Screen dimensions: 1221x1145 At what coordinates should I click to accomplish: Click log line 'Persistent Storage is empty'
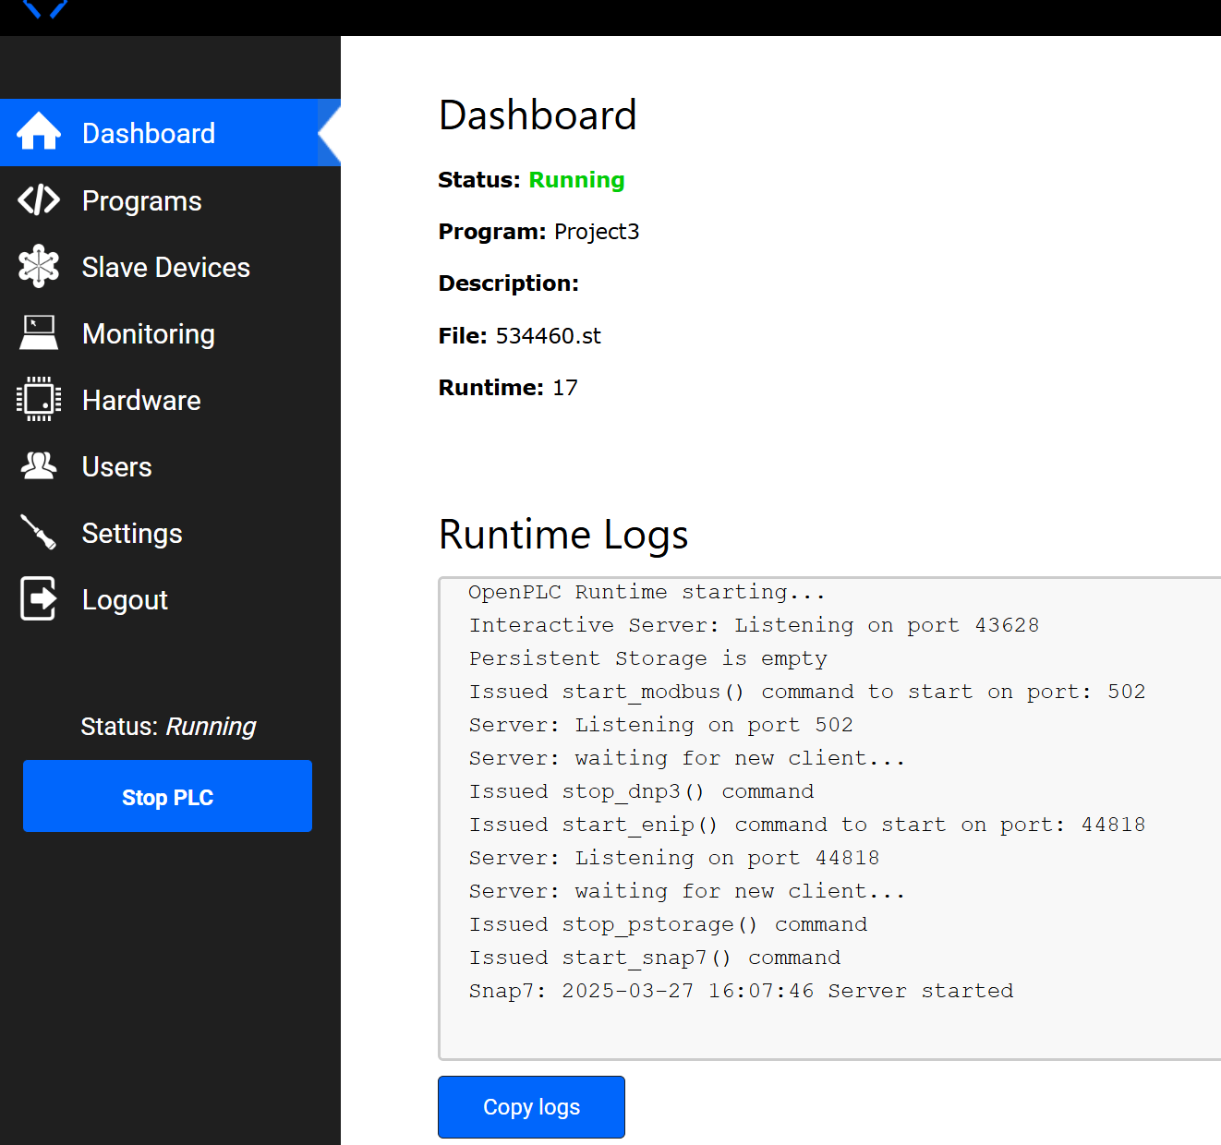(x=647, y=658)
